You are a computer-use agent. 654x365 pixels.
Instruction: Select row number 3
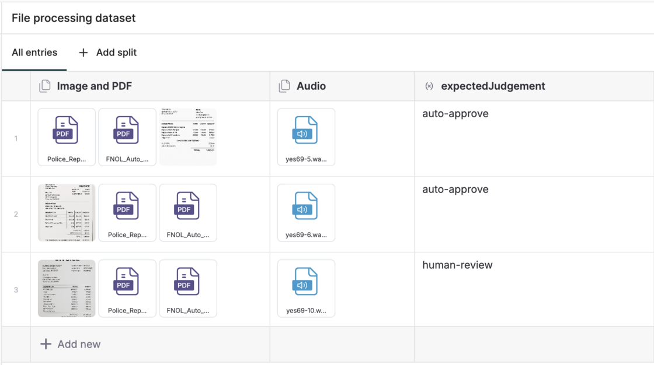click(x=16, y=290)
